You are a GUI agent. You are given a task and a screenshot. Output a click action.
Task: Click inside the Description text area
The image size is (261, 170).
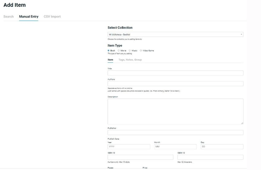(175, 111)
